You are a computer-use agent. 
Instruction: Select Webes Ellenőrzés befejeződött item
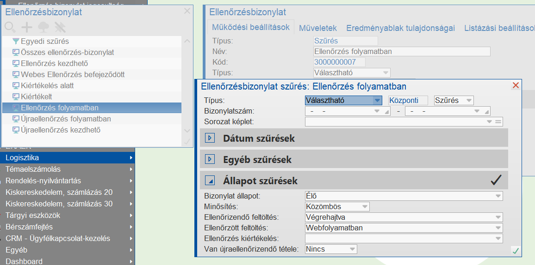pyautogui.click(x=92, y=74)
